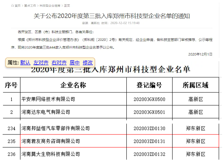Click the 所属区域 column header

point(195,85)
